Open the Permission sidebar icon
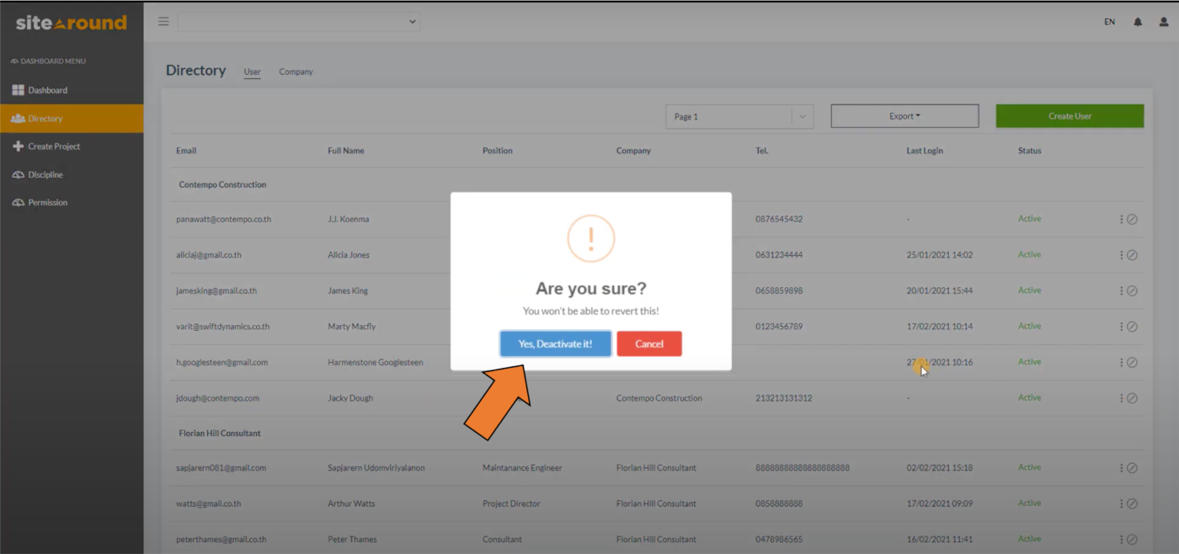 tap(18, 202)
